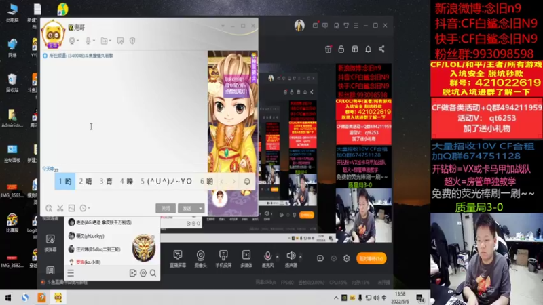
Task: Expand the microphone volume arrow
Action: click(x=277, y=257)
